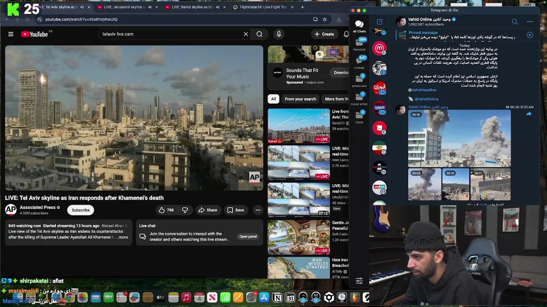This screenshot has width=547, height=307.
Task: Expand the video description with ...more
Action: (122, 237)
